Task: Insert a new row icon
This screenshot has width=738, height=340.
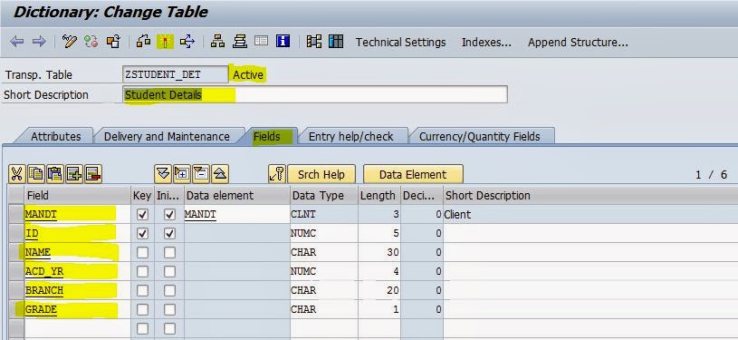Action: pyautogui.click(x=74, y=174)
